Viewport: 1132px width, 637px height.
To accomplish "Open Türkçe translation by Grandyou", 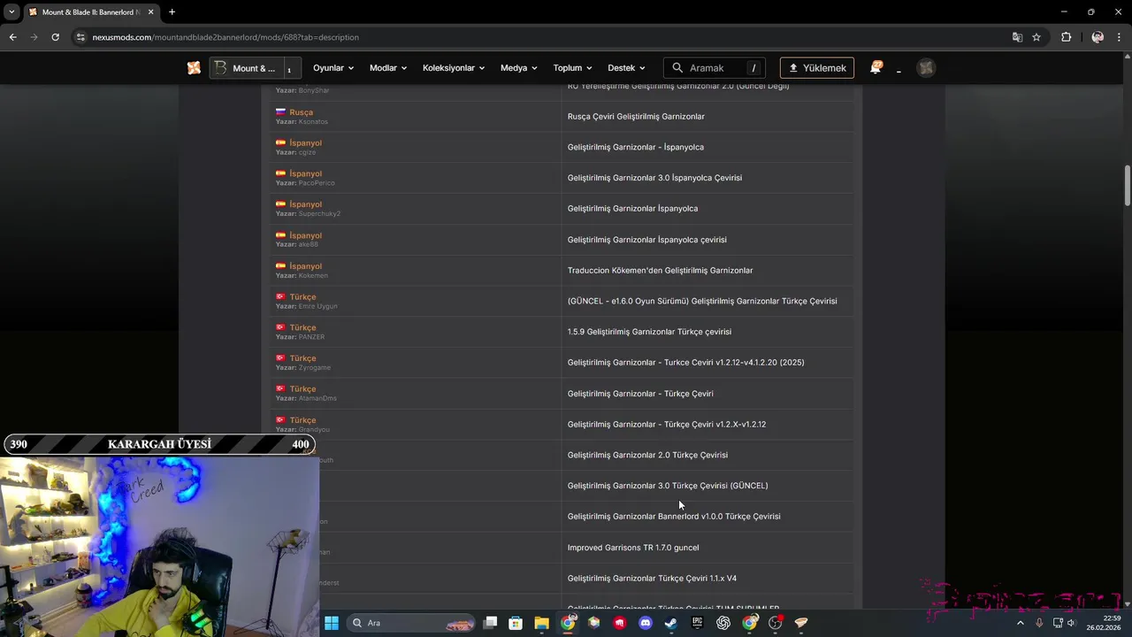I will (302, 420).
